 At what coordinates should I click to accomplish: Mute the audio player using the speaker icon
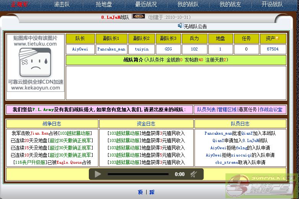point(194,174)
